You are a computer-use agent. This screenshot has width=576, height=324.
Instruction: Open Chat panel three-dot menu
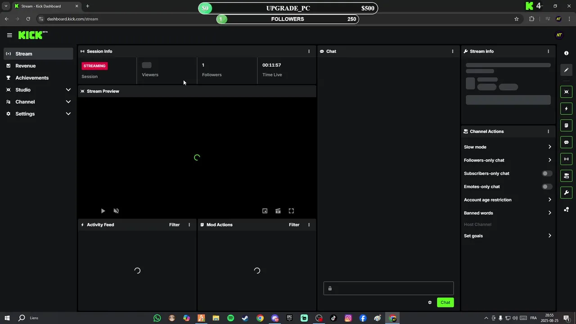point(453,51)
